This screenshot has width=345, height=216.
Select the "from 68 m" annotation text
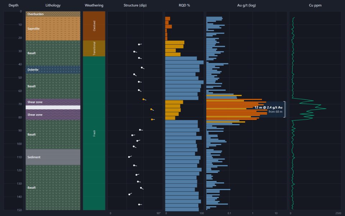pyautogui.click(x=275, y=112)
